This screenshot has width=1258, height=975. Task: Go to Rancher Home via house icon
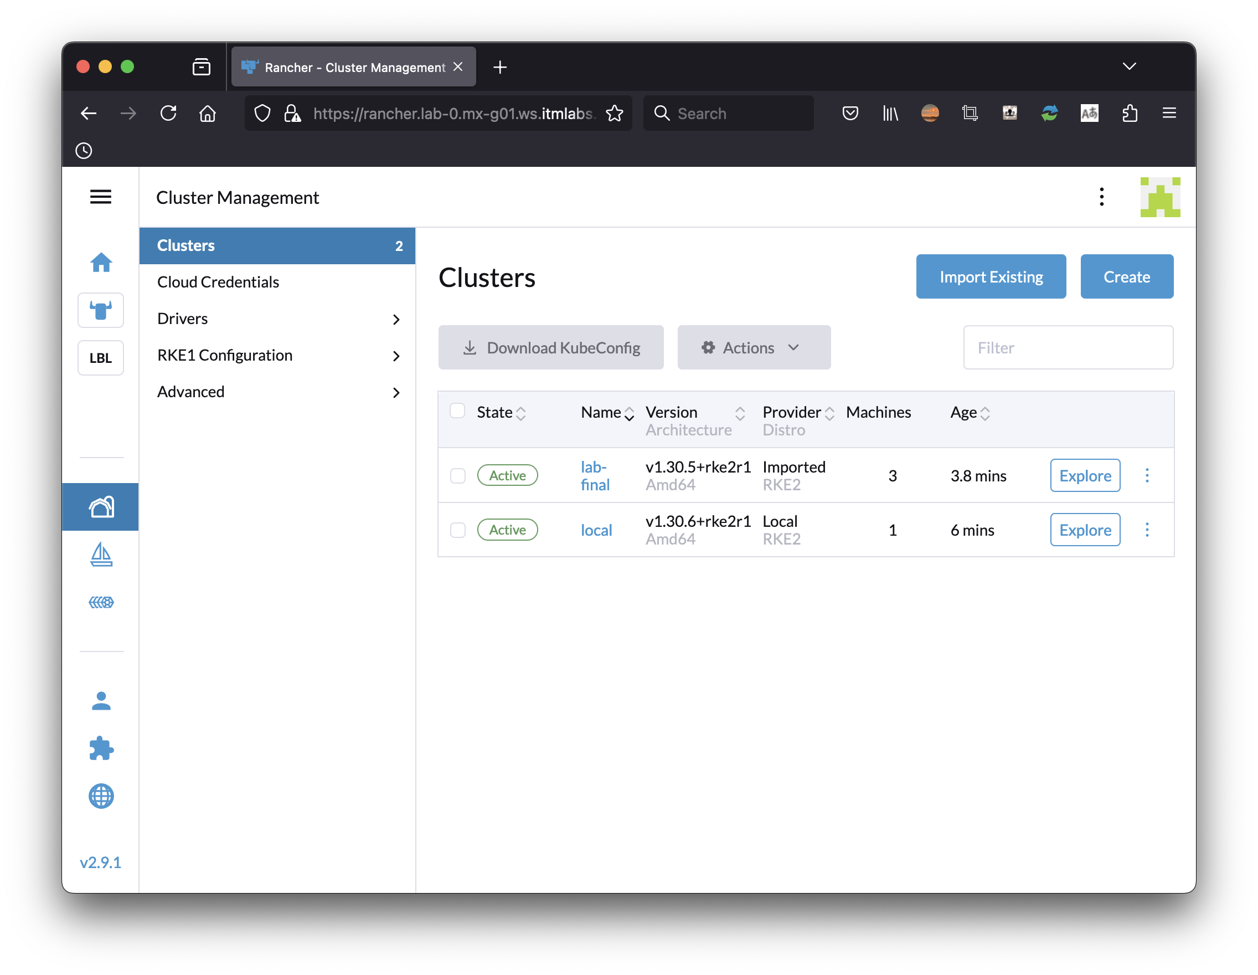tap(101, 262)
